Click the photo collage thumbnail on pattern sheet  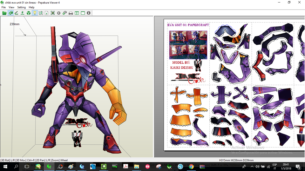188,45
